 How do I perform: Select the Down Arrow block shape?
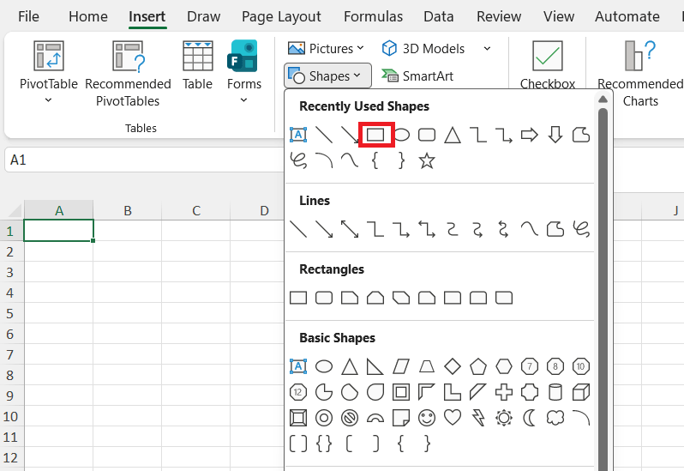(x=555, y=135)
